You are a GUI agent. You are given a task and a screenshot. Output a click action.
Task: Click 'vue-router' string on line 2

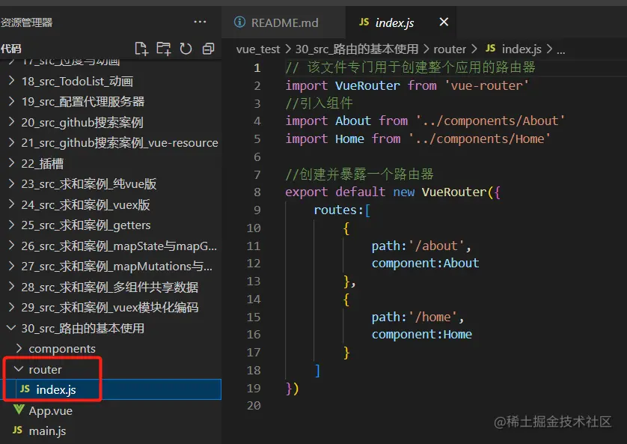486,85
